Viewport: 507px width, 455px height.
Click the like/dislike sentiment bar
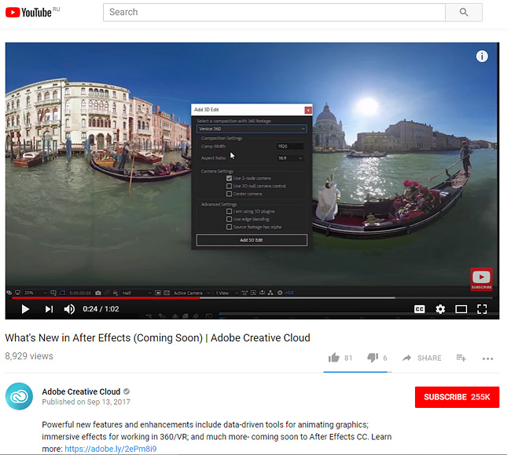tap(358, 372)
